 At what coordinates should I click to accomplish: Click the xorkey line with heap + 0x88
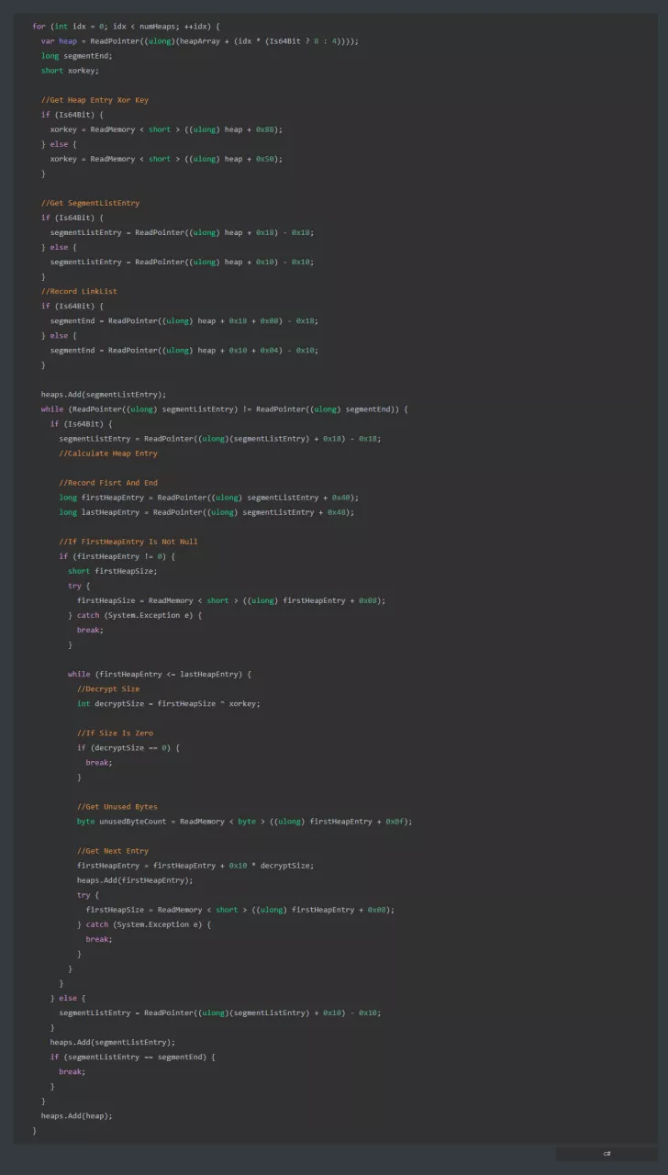coord(166,129)
